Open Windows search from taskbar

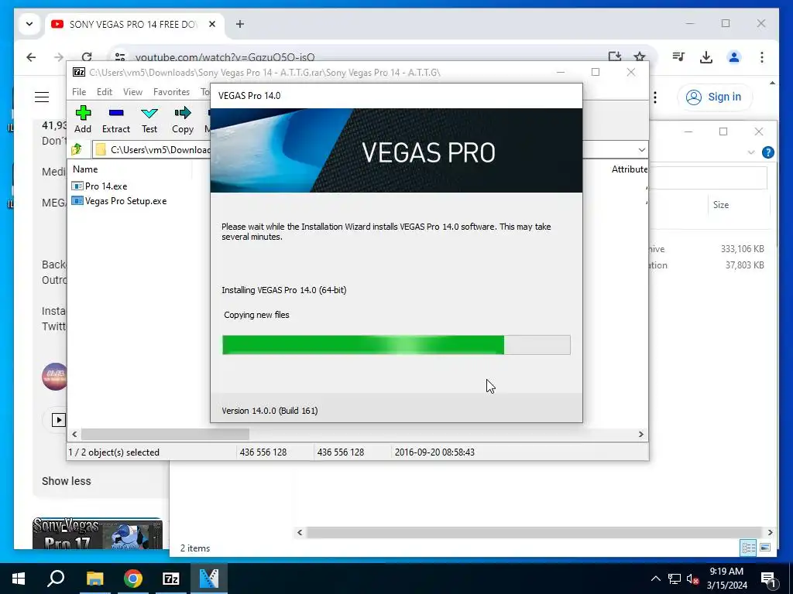coord(56,579)
